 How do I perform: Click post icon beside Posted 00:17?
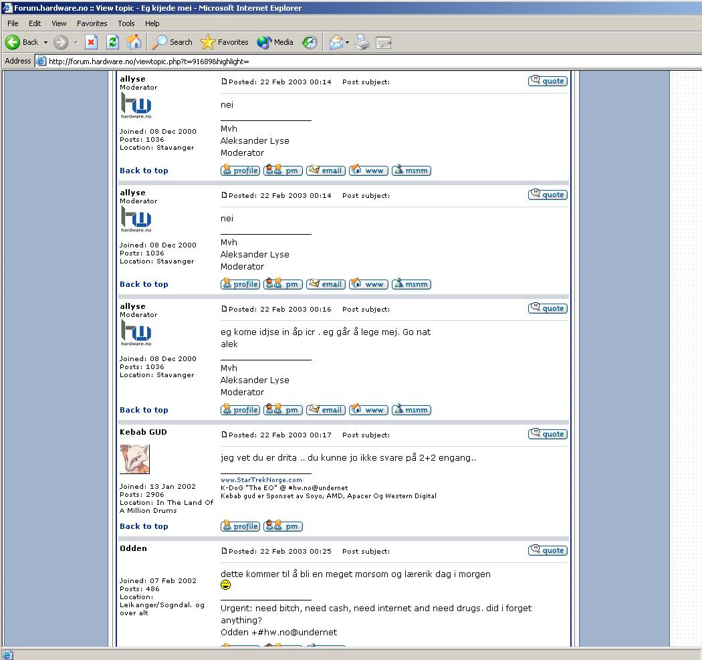pos(224,435)
